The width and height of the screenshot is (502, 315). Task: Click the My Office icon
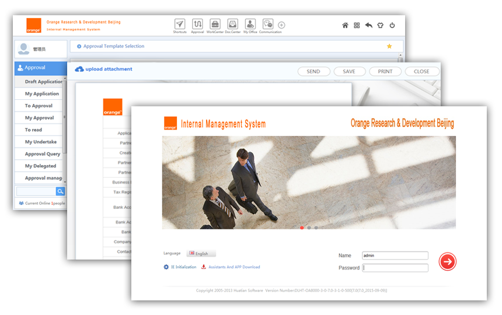[250, 24]
